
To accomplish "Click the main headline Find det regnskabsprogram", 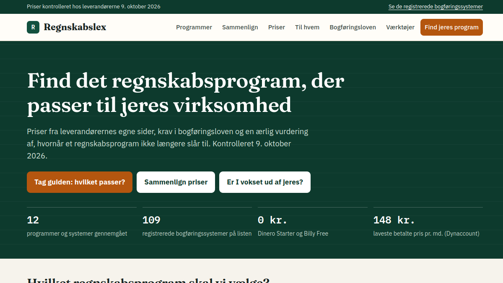I will tap(185, 93).
